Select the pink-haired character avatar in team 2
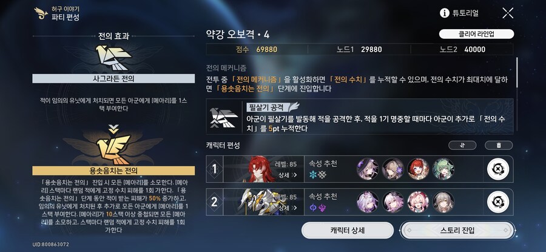 pos(418,202)
